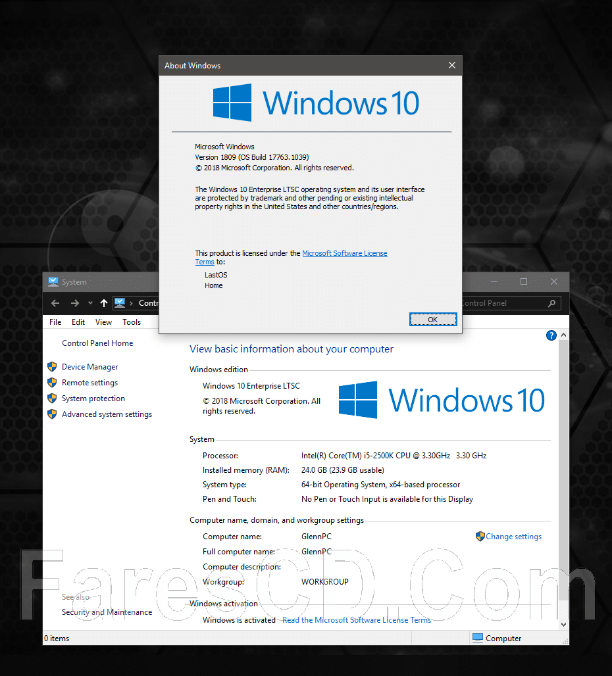Go back in the System window
The width and height of the screenshot is (612, 676).
(55, 303)
